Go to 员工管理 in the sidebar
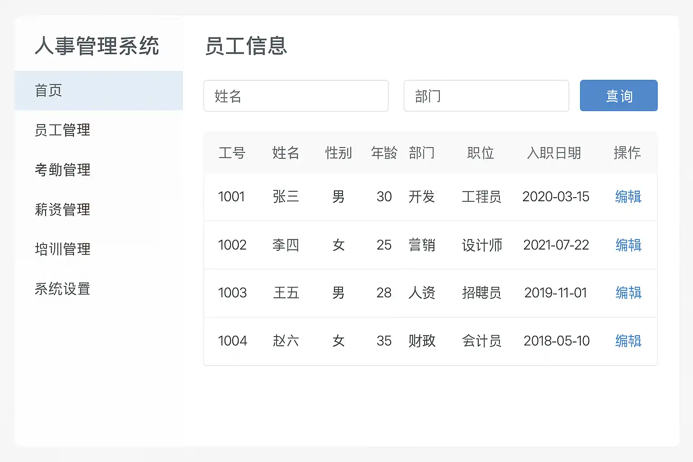The width and height of the screenshot is (693, 462). (x=63, y=130)
